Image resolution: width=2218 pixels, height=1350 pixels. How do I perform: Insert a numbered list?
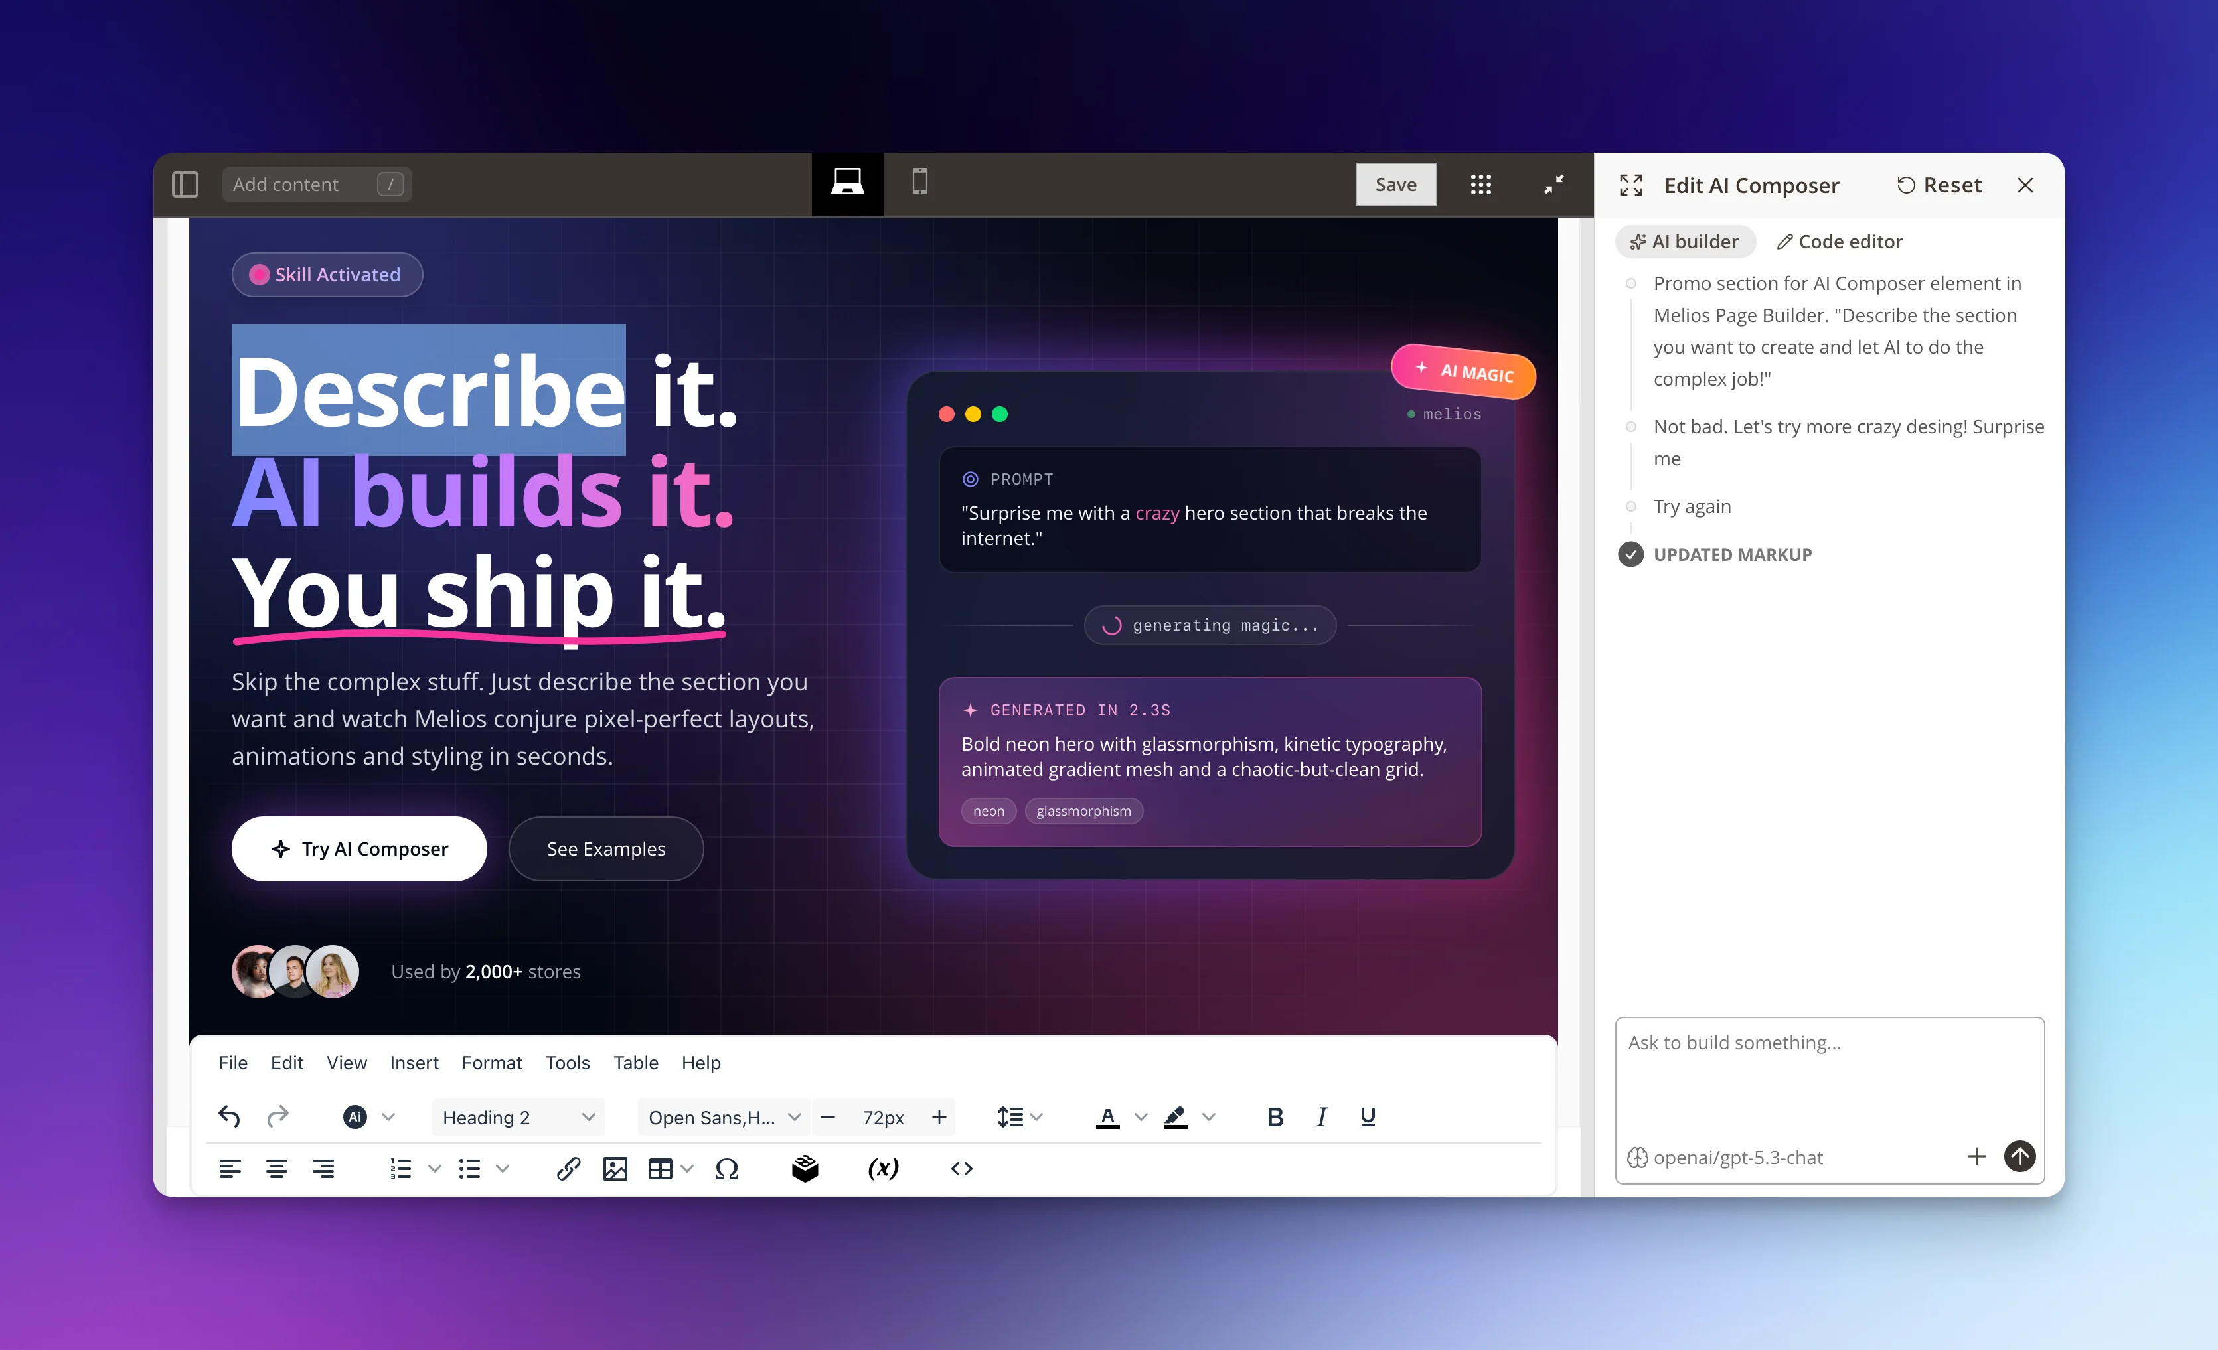400,1168
